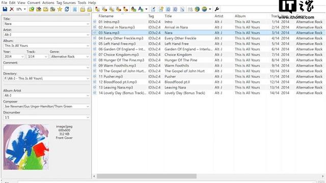The height and width of the screenshot is (183, 326).
Task: Expand the Album field dropdown arrow
Action: coord(88,46)
